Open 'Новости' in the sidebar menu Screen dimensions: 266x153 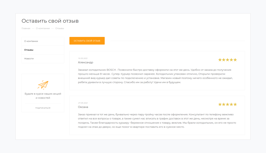[x=29, y=58]
